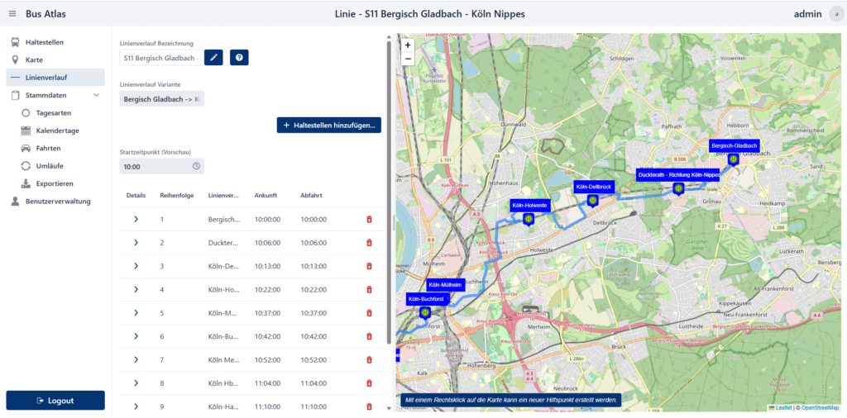This screenshot has width=847, height=418.
Task: Collapse the Stammdaten menu section
Action: (x=97, y=95)
